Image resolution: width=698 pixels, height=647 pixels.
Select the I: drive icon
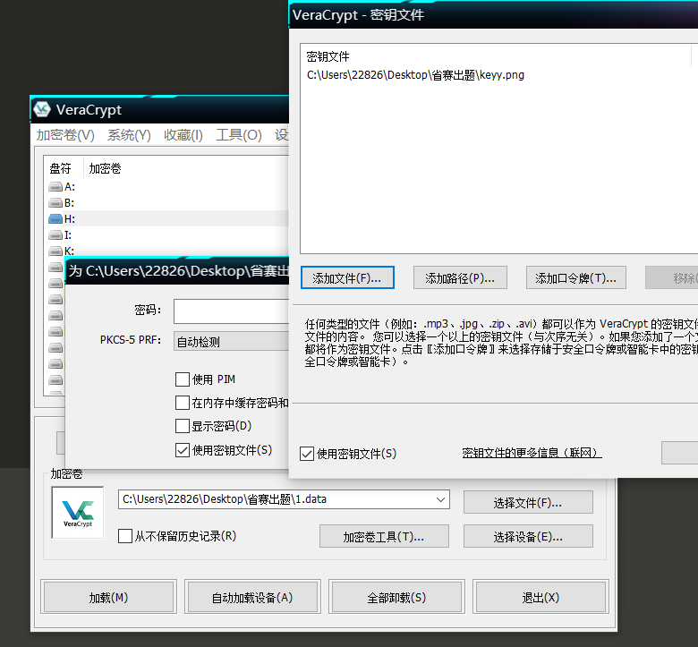coord(55,235)
